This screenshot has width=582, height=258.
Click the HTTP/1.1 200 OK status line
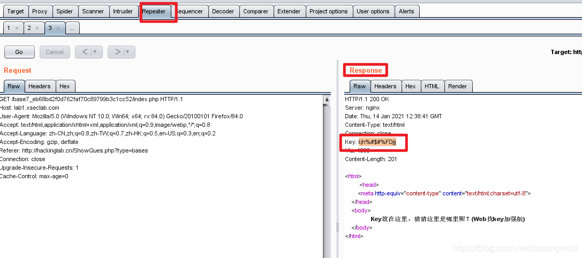(367, 99)
